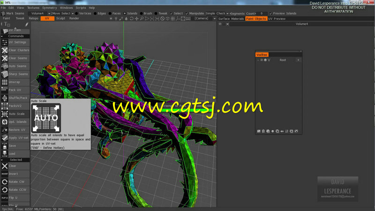Invert the selected islands

click(15, 174)
